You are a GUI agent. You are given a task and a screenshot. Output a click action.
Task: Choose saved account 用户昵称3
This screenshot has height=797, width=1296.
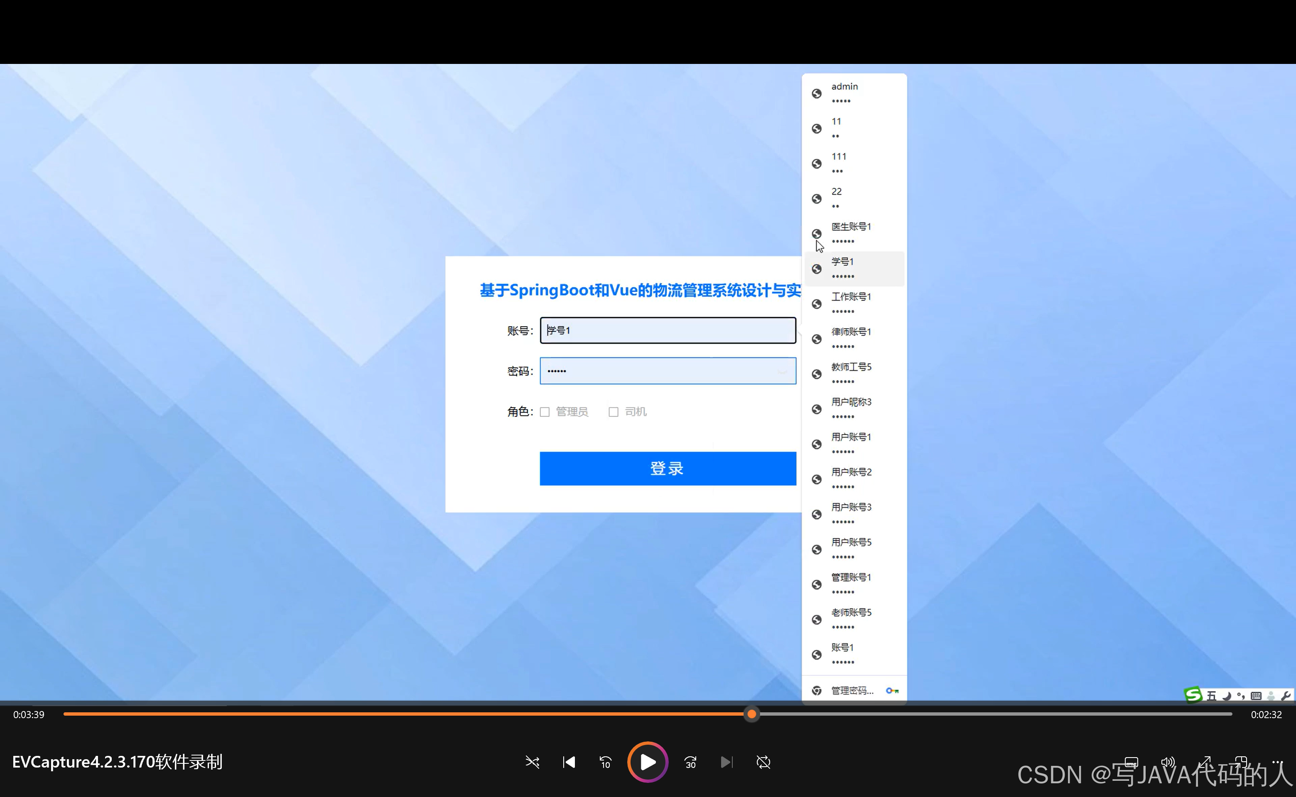854,409
